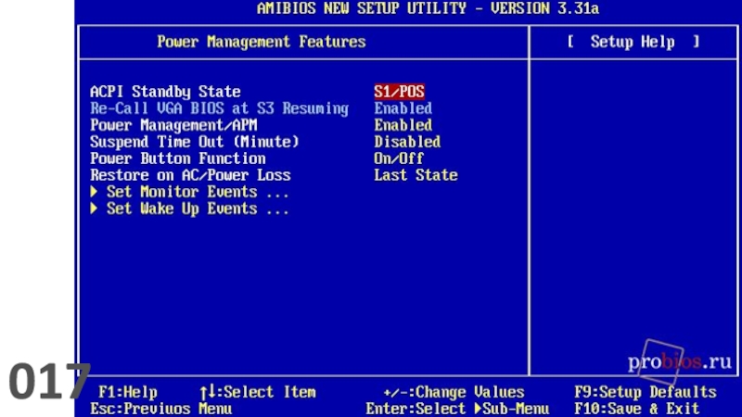Click the F10:Save & Exit hint

[637, 409]
